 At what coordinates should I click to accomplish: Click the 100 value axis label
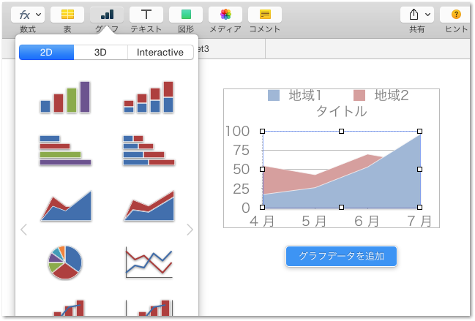coord(237,132)
